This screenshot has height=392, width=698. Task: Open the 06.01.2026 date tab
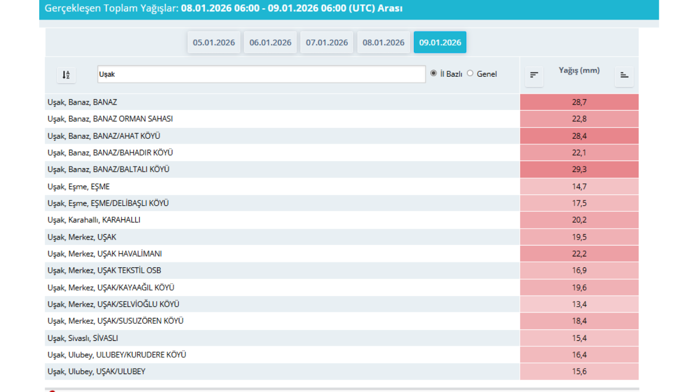[270, 42]
